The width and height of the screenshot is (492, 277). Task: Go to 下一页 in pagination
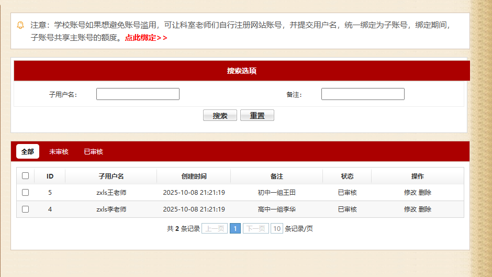[256, 229]
